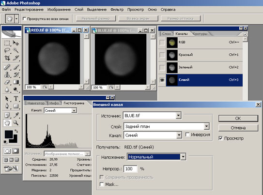The image size is (263, 195).
Task: Click the 'Отмена' button
Action: 238,128
